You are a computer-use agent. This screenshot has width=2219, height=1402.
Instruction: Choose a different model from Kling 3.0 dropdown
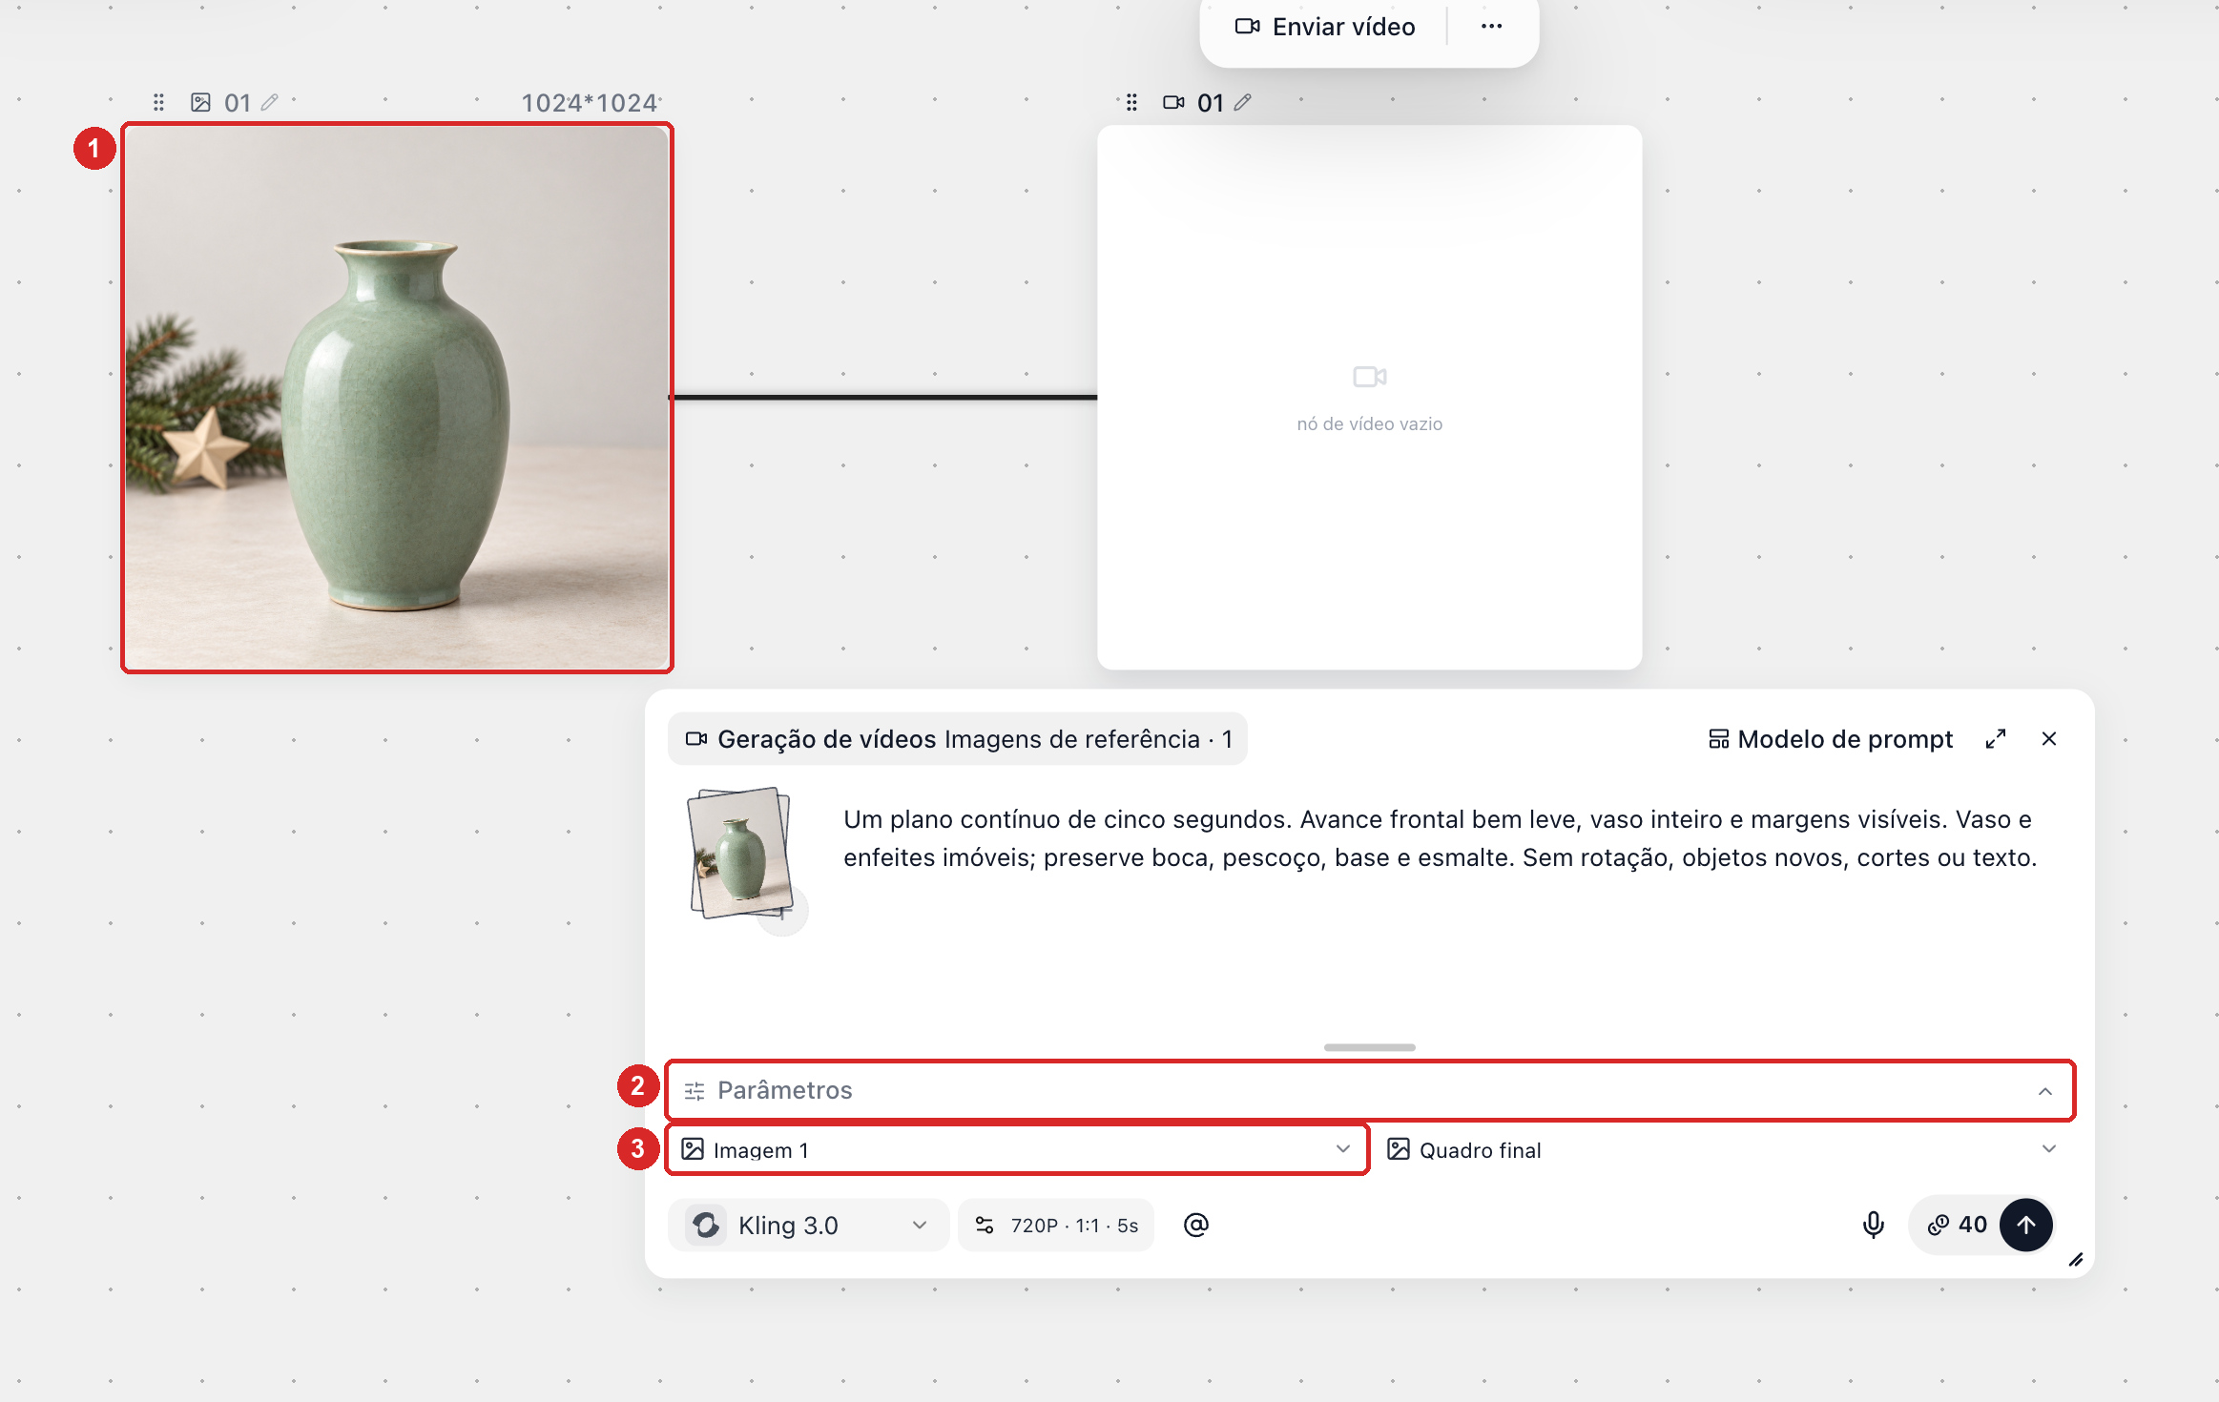click(x=809, y=1225)
